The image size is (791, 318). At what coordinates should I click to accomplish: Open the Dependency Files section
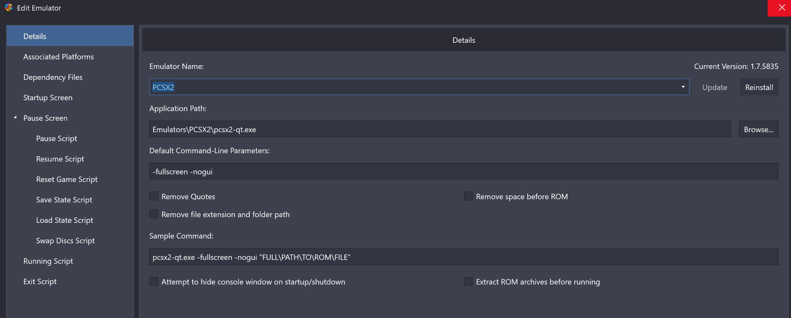tap(70, 77)
